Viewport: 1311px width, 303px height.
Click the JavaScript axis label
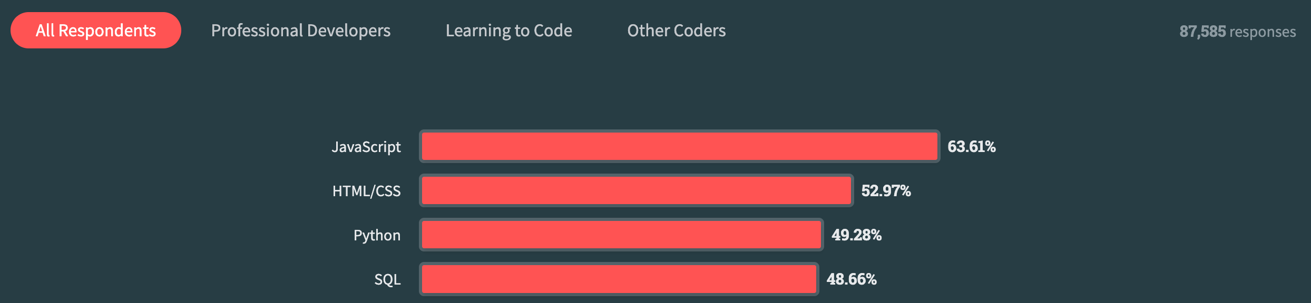tap(367, 147)
